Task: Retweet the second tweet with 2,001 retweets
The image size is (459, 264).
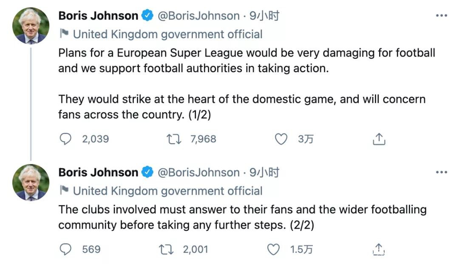Action: (x=167, y=249)
